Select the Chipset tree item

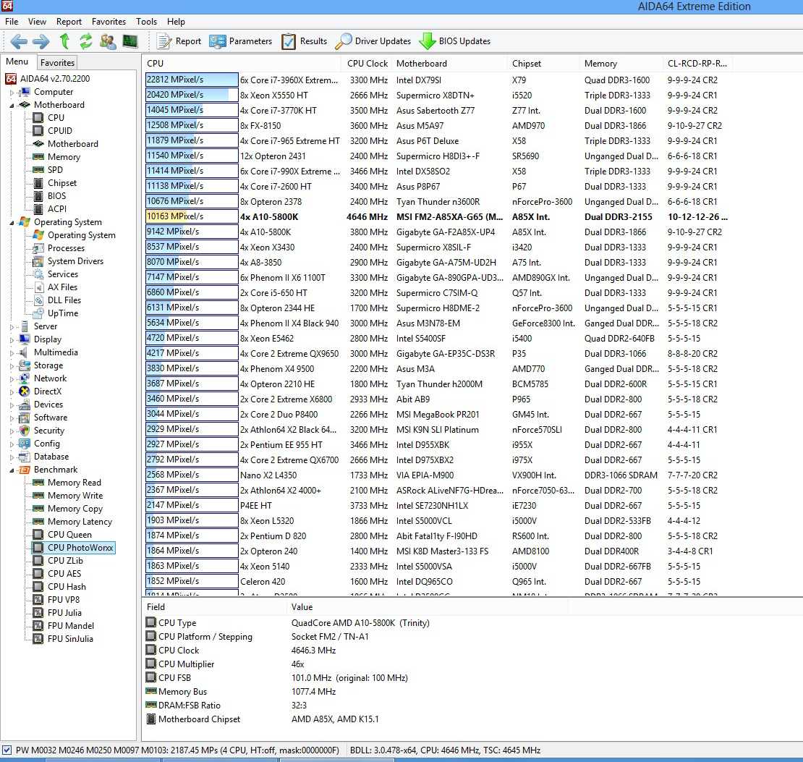point(62,183)
